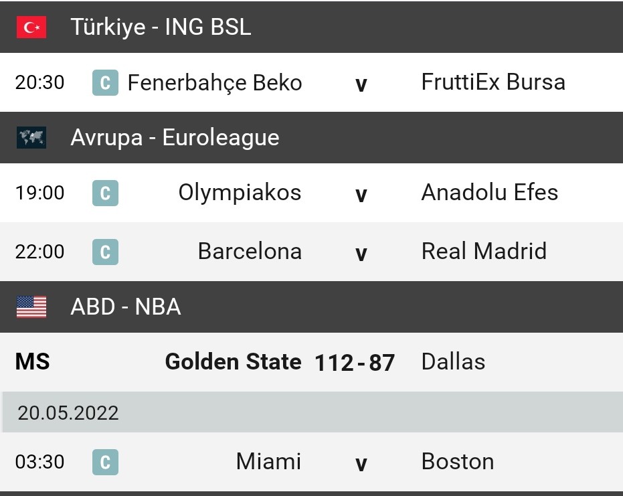The width and height of the screenshot is (623, 496).
Task: Open the Avrupa - Euroleague league header
Action: coord(312,137)
